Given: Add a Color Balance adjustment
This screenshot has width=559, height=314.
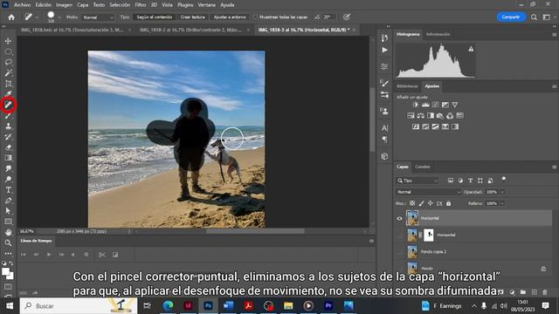Looking at the screenshot, I should (421, 116).
